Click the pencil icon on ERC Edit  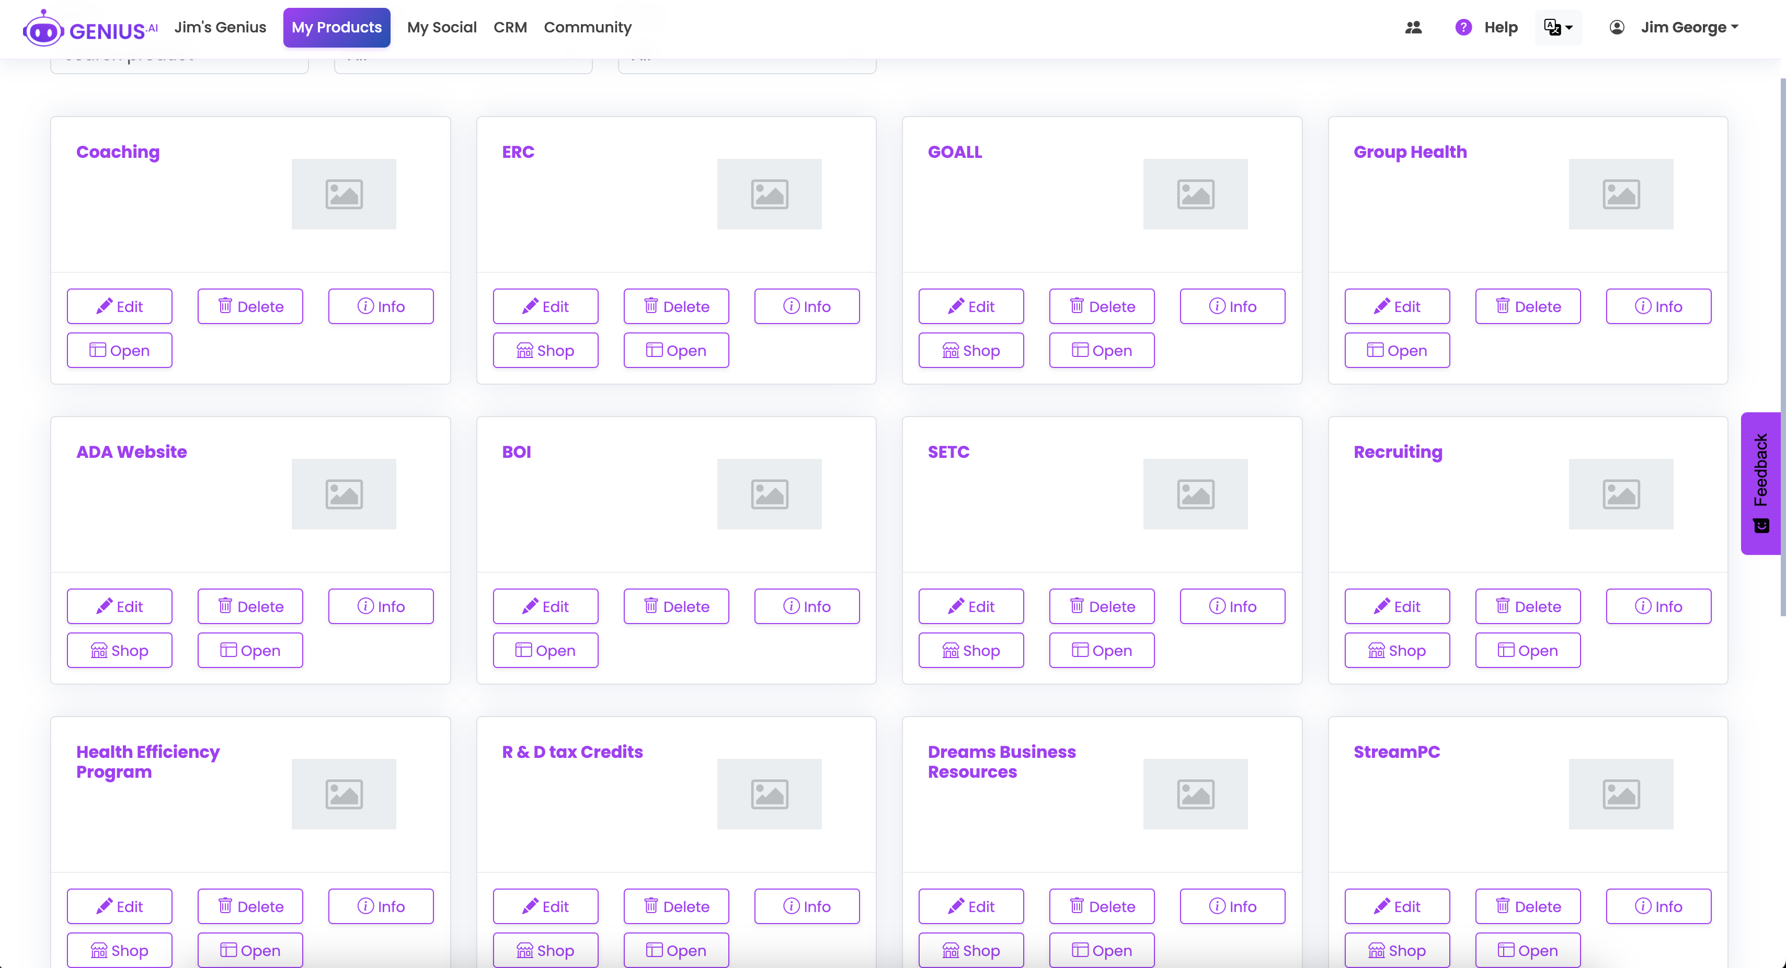[530, 306]
